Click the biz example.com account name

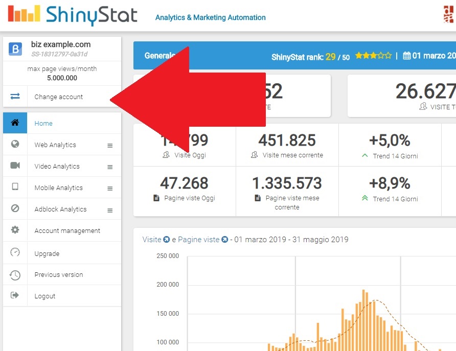pos(61,44)
